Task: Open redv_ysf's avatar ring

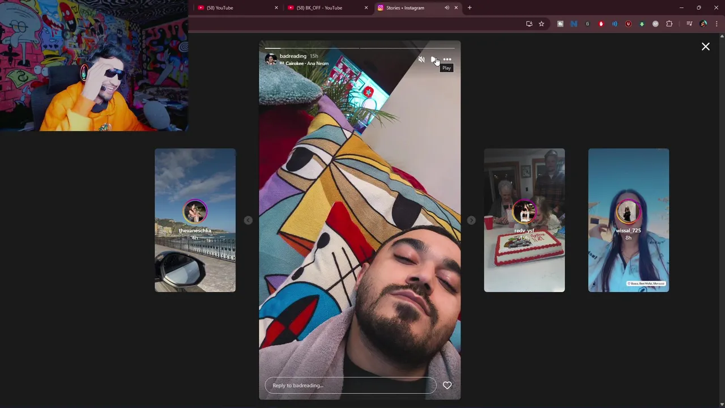Action: (x=524, y=212)
